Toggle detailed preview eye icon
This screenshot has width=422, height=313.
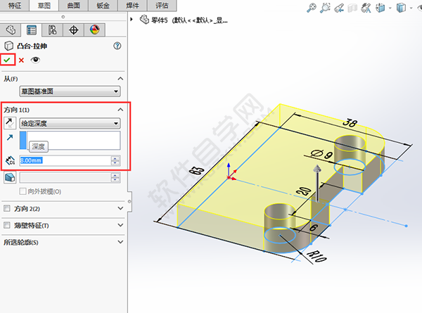[x=35, y=60]
